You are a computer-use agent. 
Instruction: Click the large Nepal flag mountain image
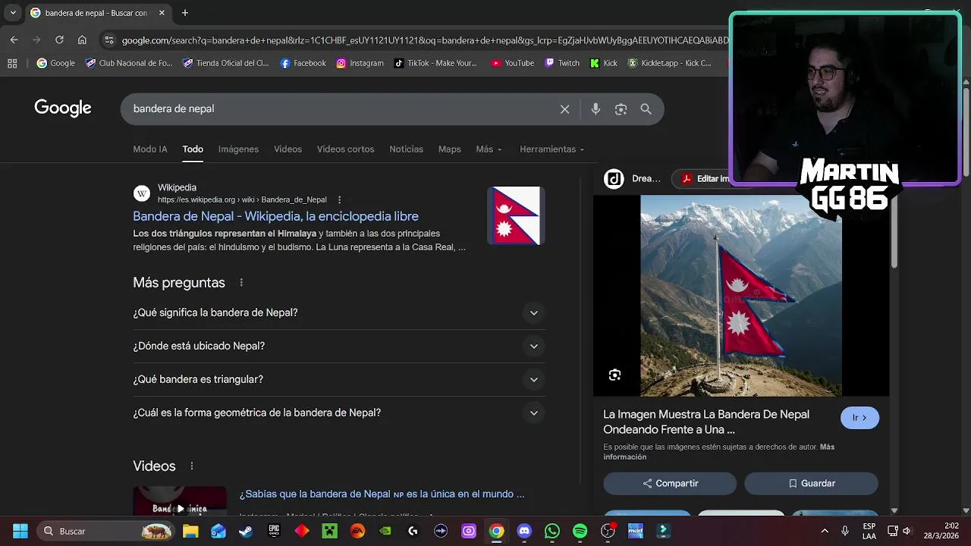pos(741,296)
